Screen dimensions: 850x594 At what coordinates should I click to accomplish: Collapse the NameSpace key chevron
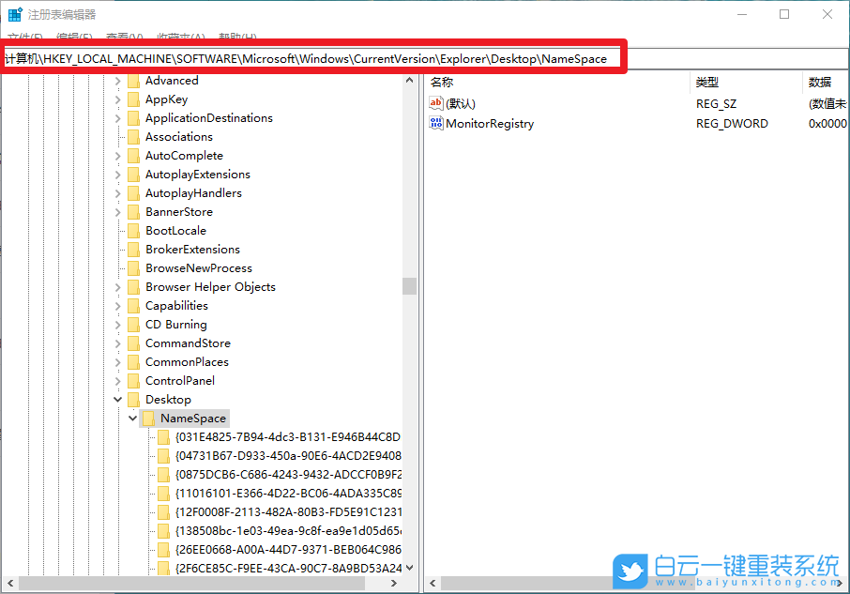[x=131, y=418]
